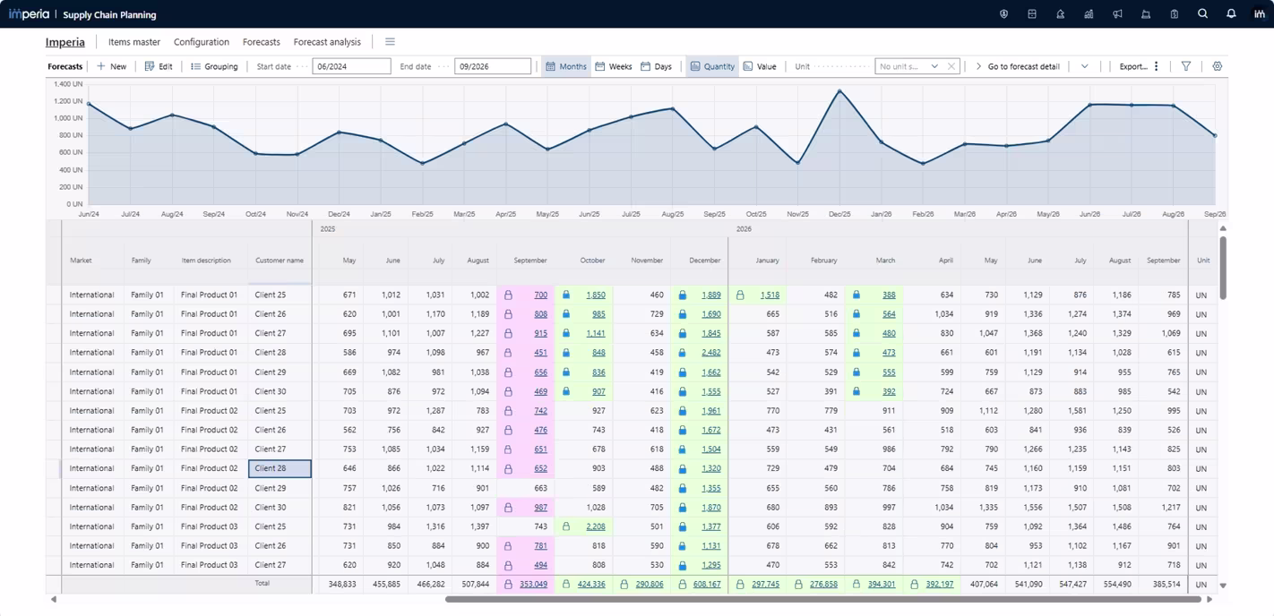Open the bar chart analytics icon
This screenshot has width=1274, height=616.
click(x=1089, y=14)
